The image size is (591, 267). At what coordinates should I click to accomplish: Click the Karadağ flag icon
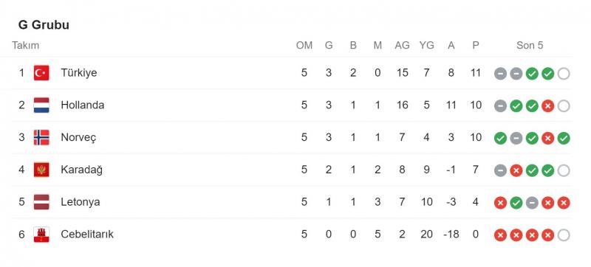point(41,170)
